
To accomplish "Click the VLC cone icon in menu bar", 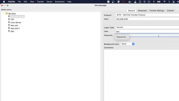I will 135,2.
